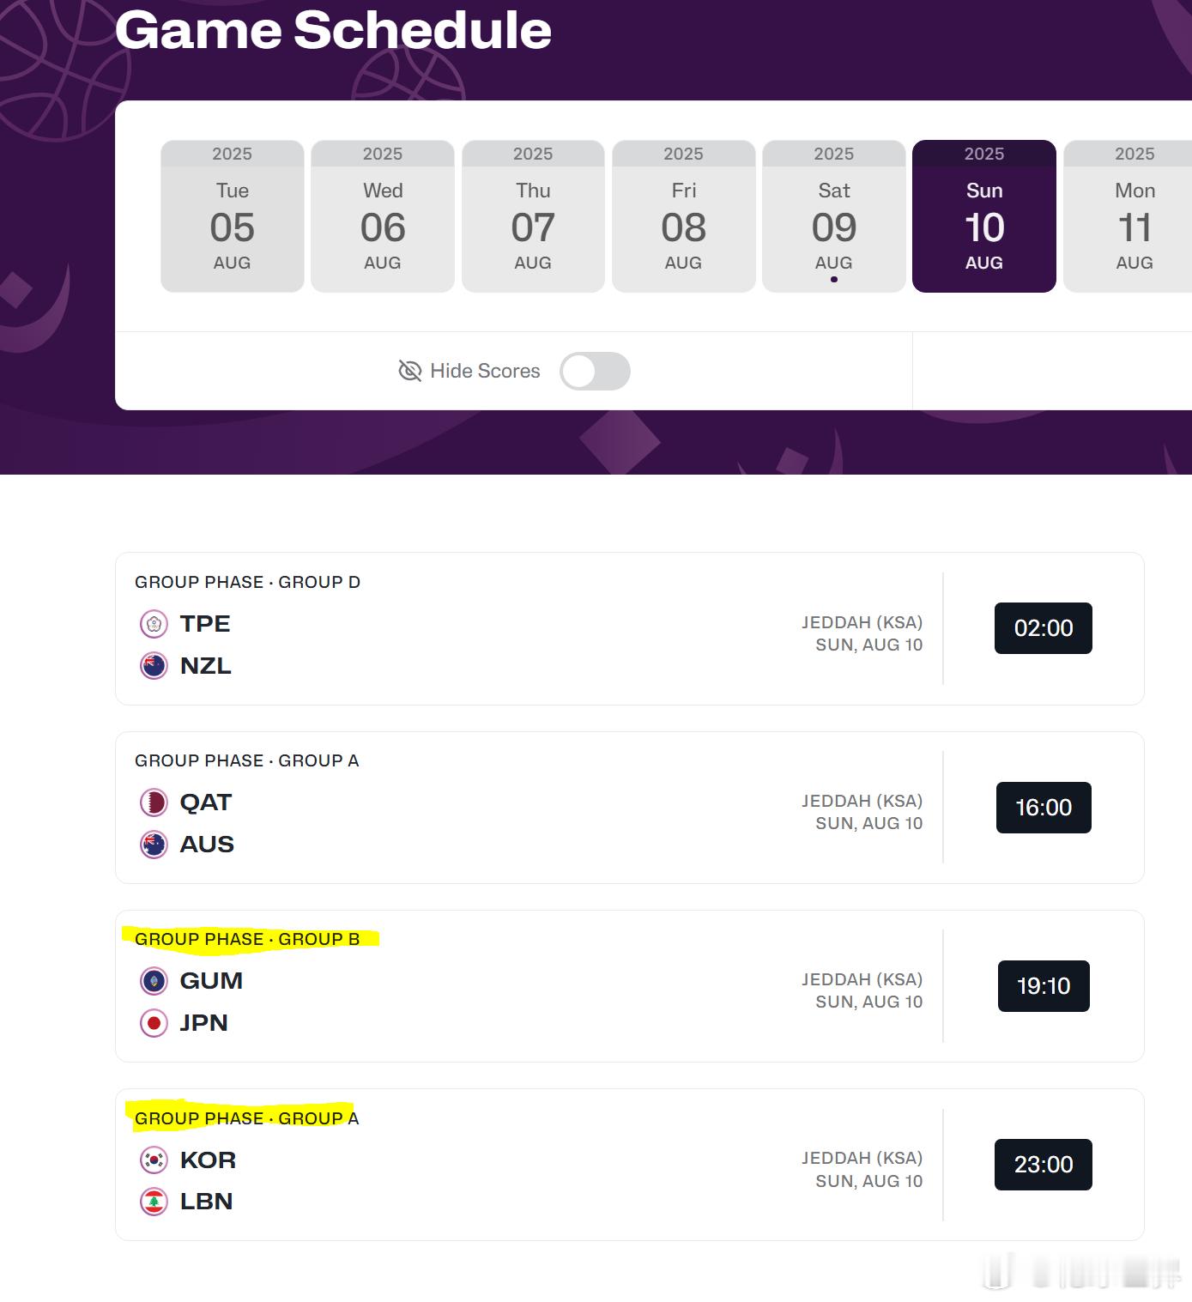The height and width of the screenshot is (1302, 1192).
Task: Click the 16:00 game time button
Action: point(1044,808)
